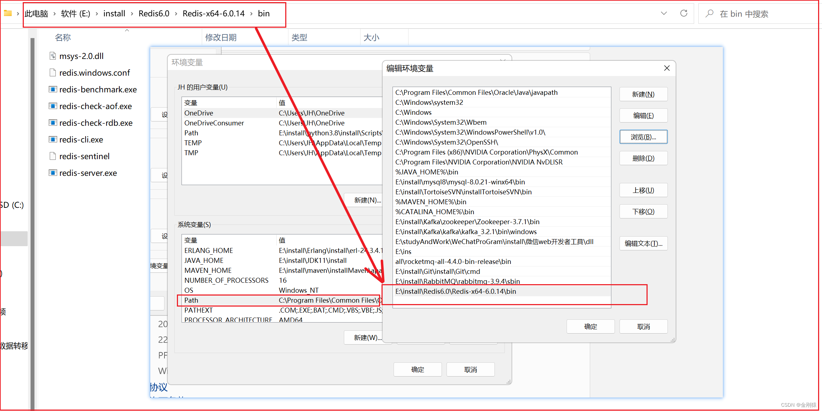
Task: Select the %JAVA_HOME%\bin path entry
Action: 502,172
